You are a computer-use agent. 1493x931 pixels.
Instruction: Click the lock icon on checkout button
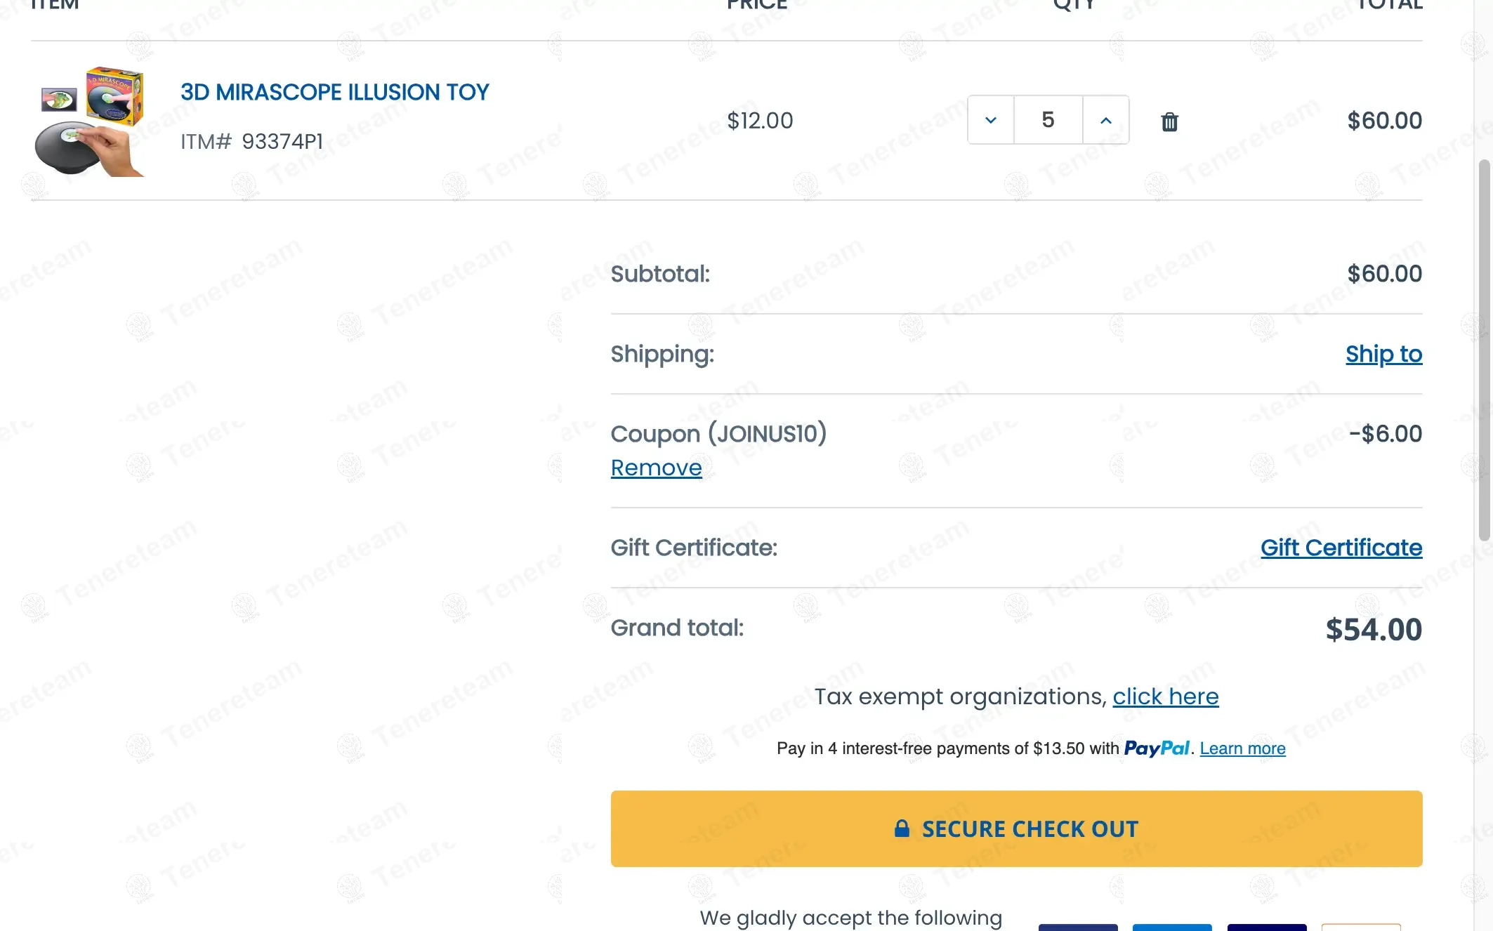(902, 829)
